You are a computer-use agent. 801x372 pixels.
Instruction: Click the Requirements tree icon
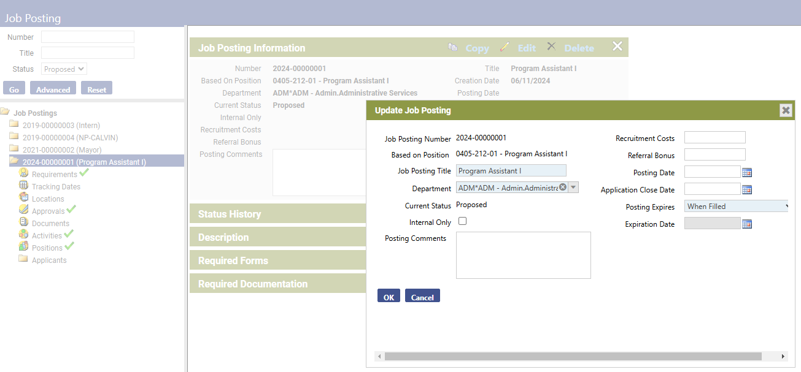click(x=24, y=173)
